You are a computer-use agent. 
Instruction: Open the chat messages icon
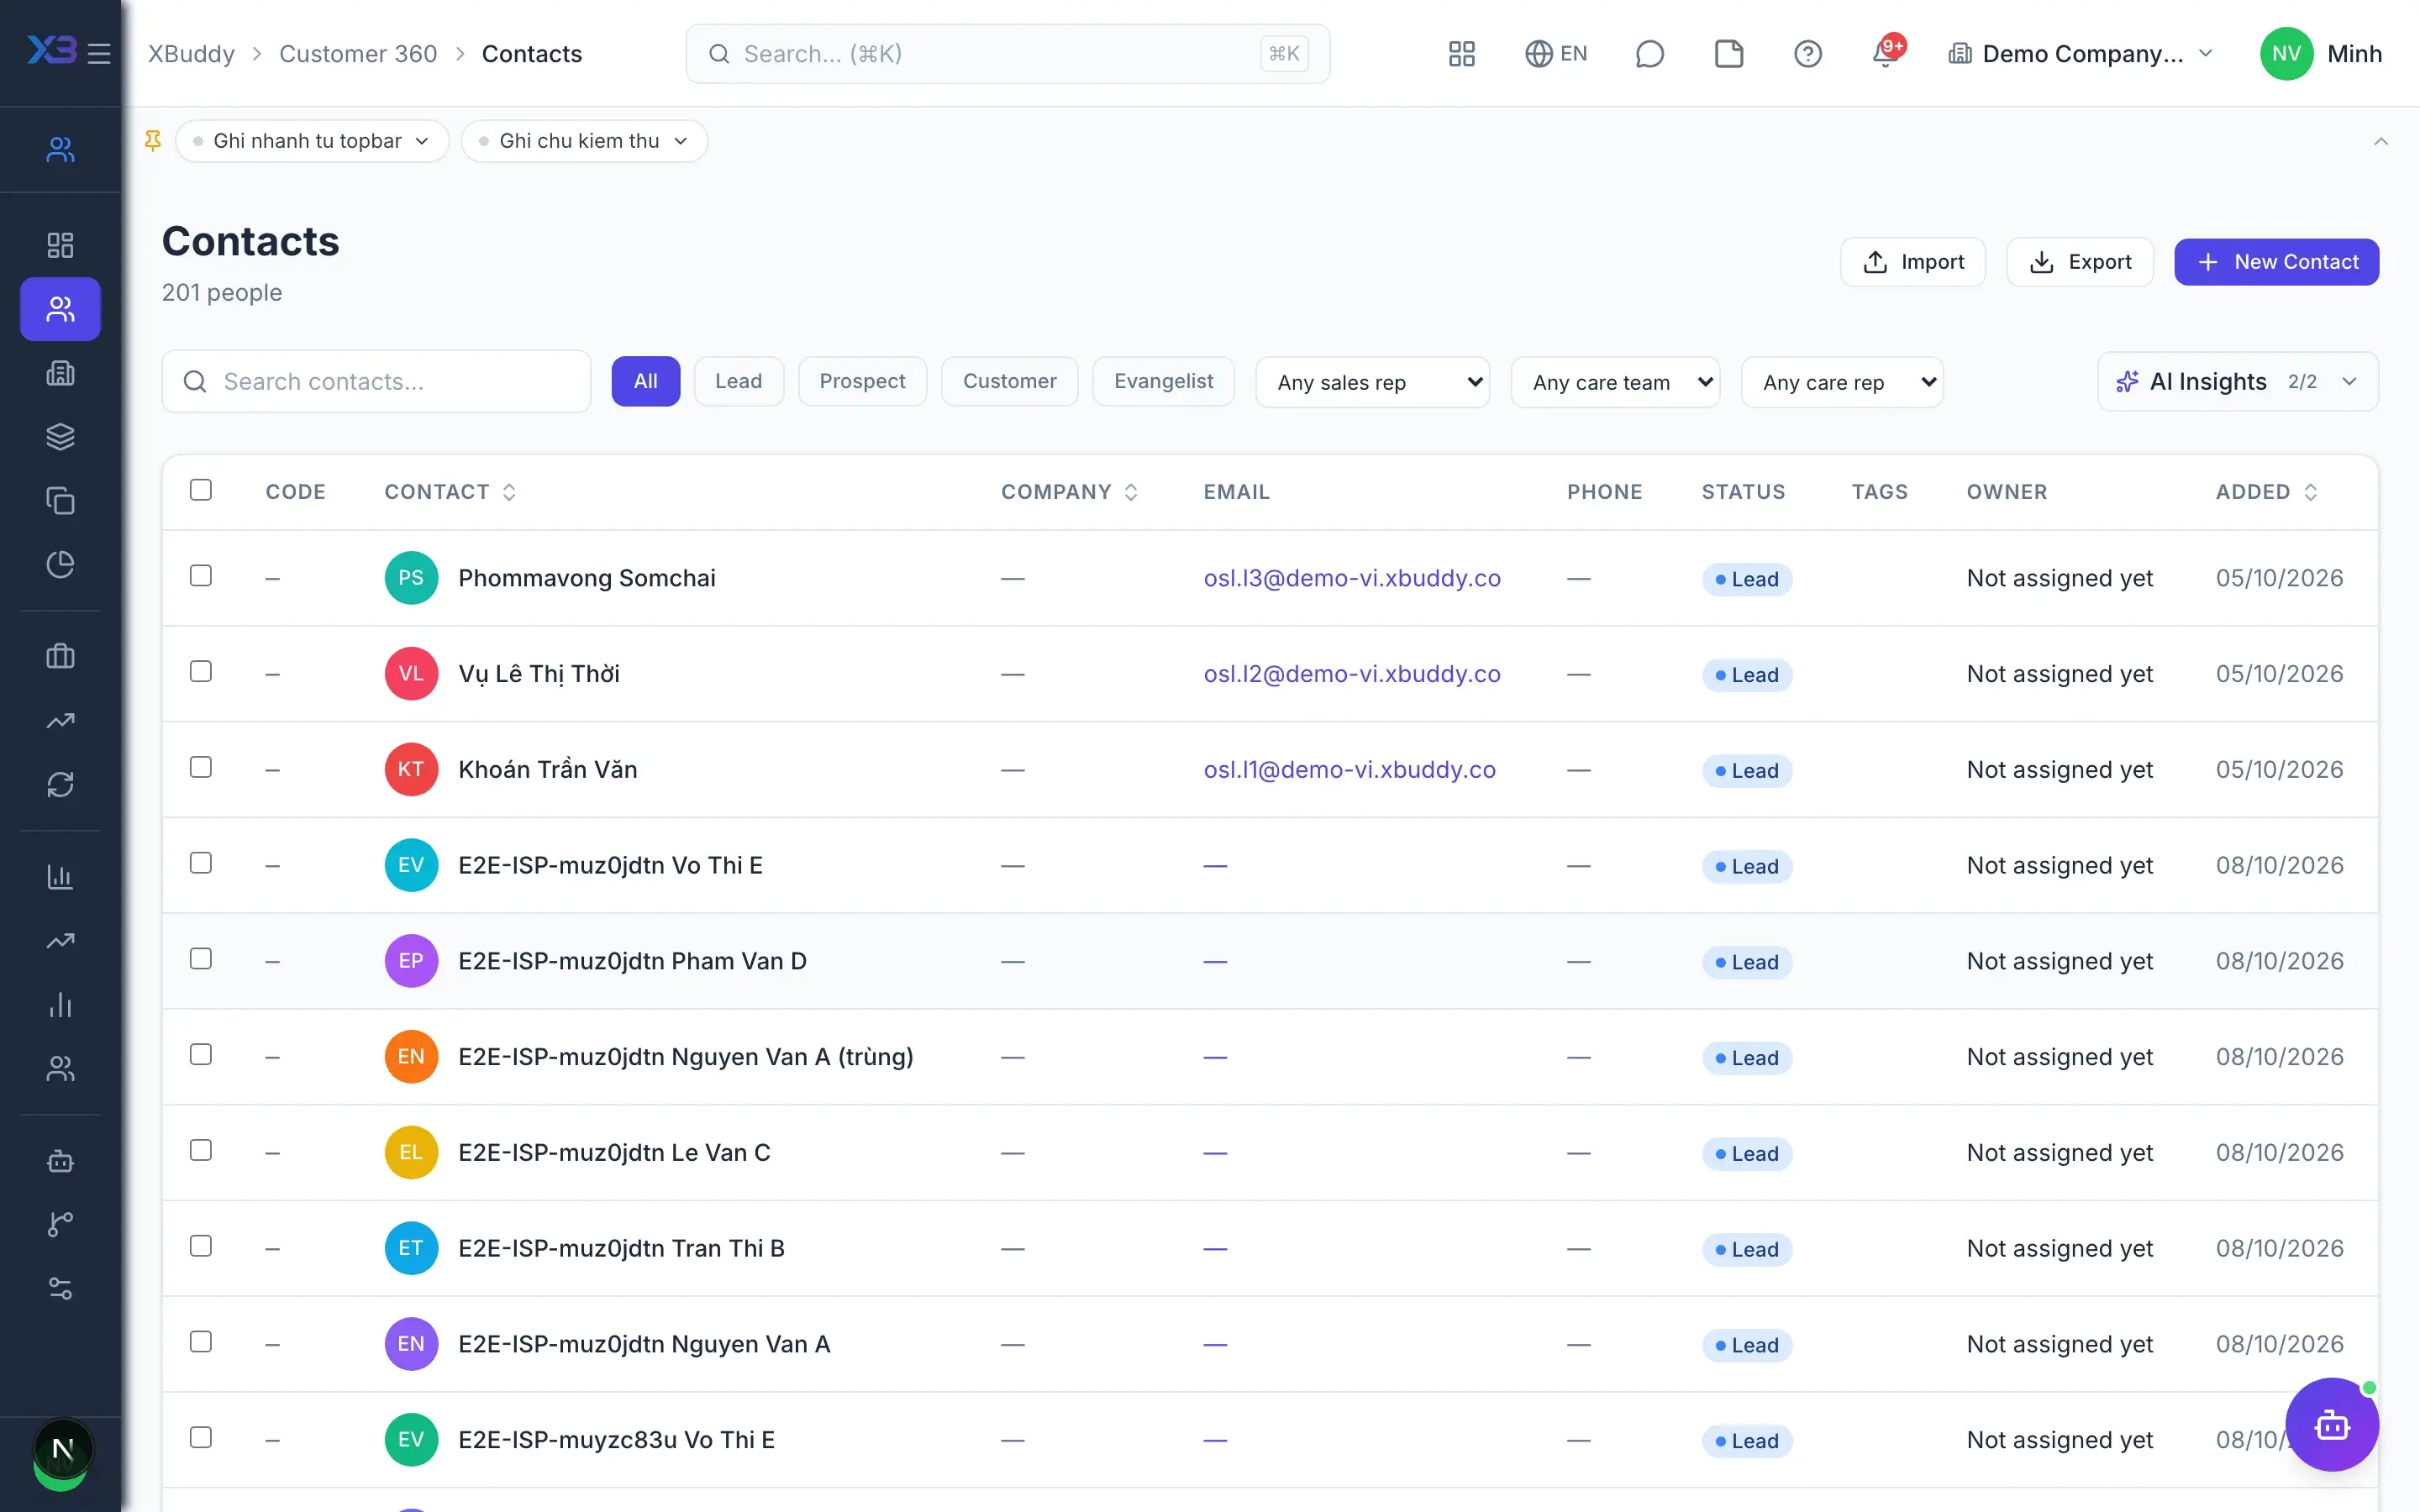click(1649, 54)
